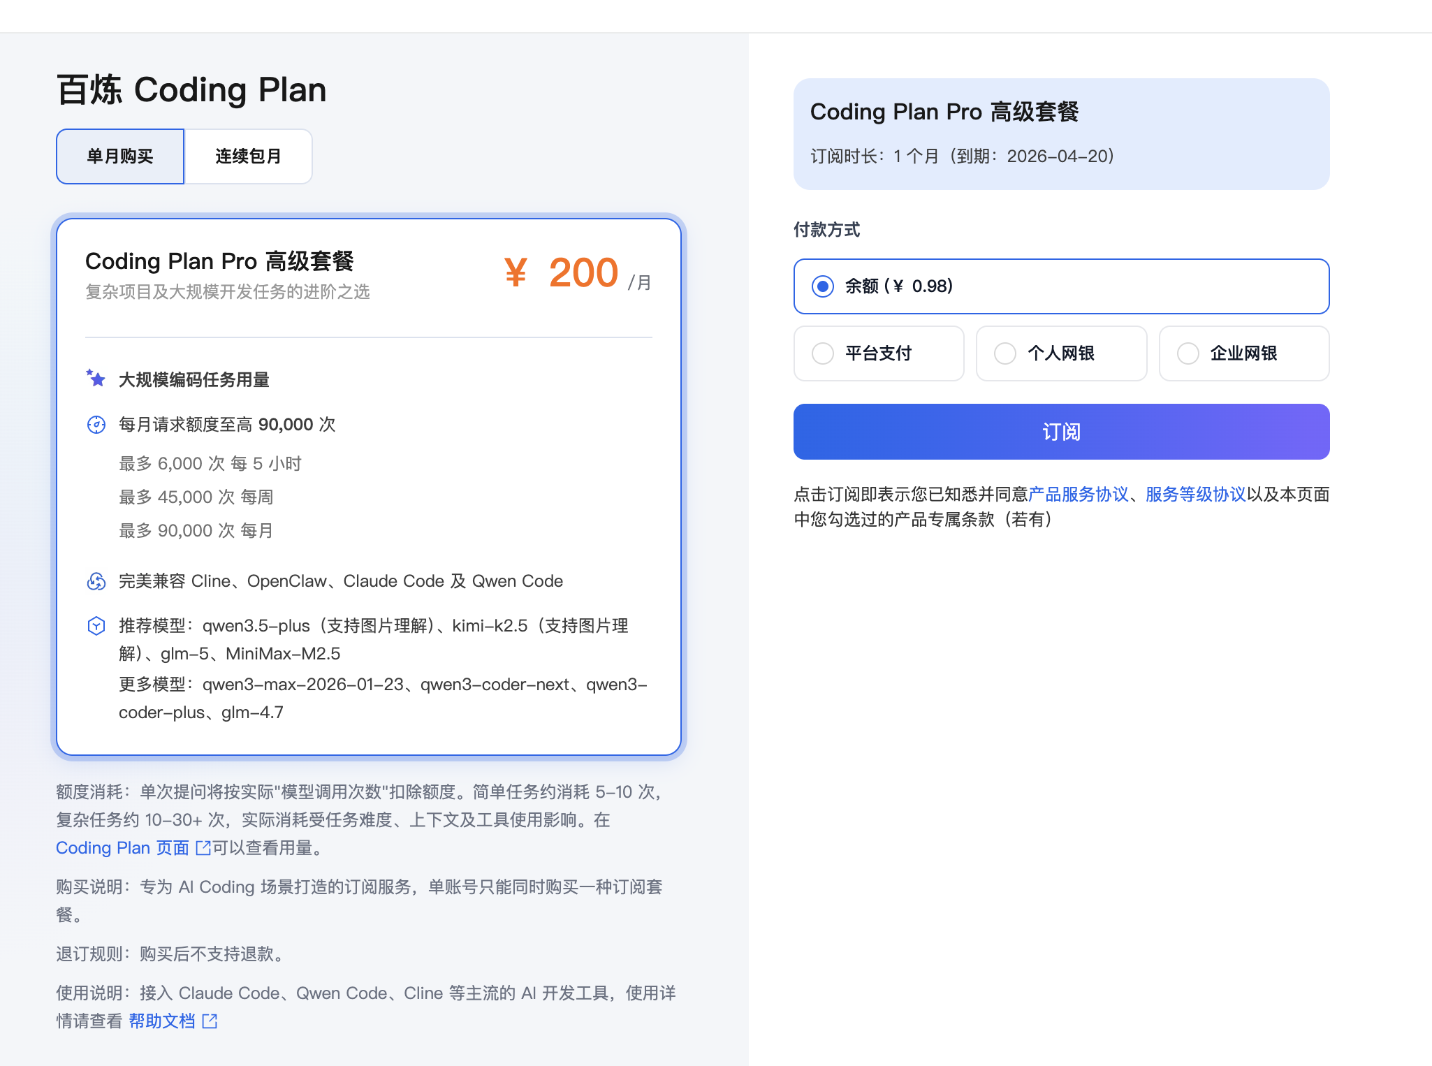The height and width of the screenshot is (1066, 1432).
Task: Click the cube icon next to 推荐模型
Action: coord(96,626)
